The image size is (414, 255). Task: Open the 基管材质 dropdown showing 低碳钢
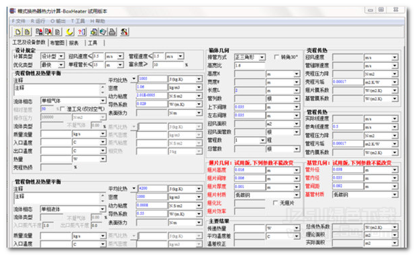(x=365, y=194)
